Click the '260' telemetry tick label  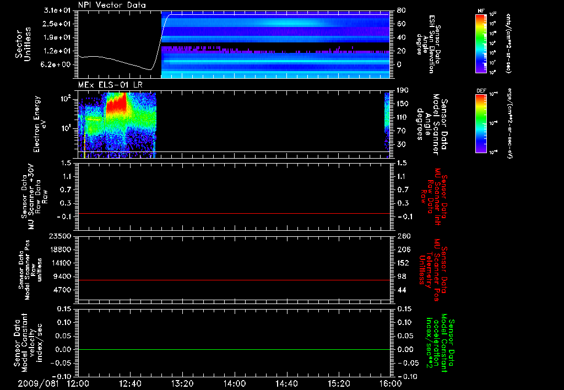click(x=403, y=236)
